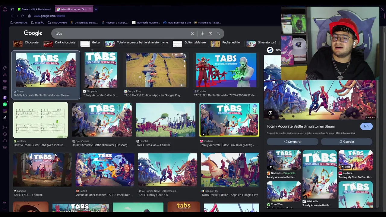Image resolution: width=386 pixels, height=217 pixels.
Task: Open TikTok in the sidebar
Action: 5,118
